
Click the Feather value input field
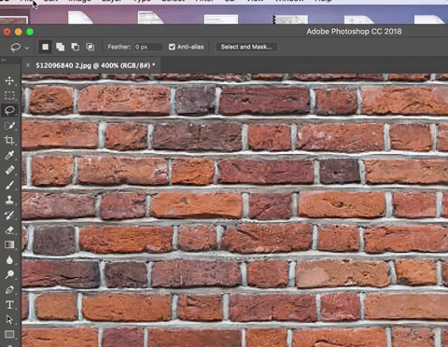point(148,47)
